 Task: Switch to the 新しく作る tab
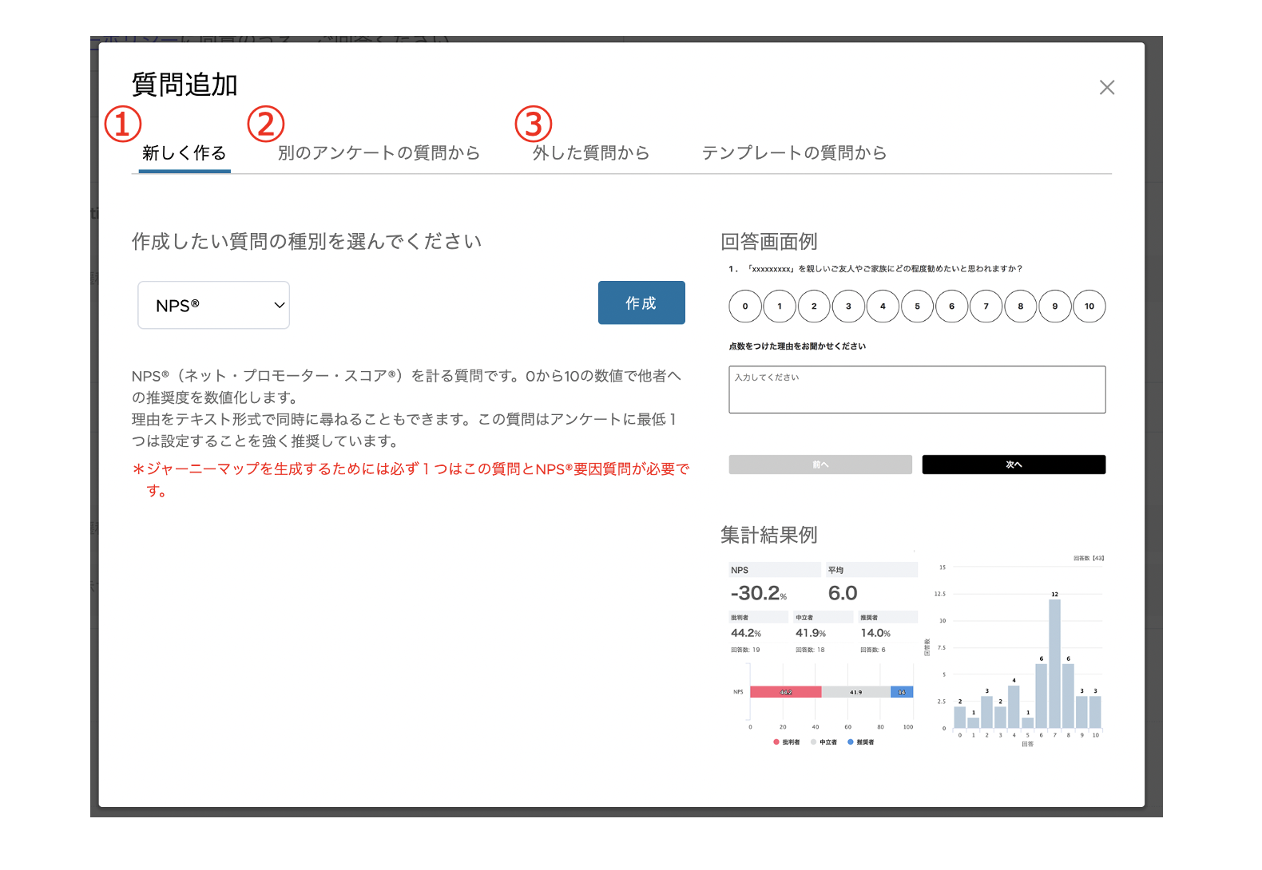click(x=185, y=153)
